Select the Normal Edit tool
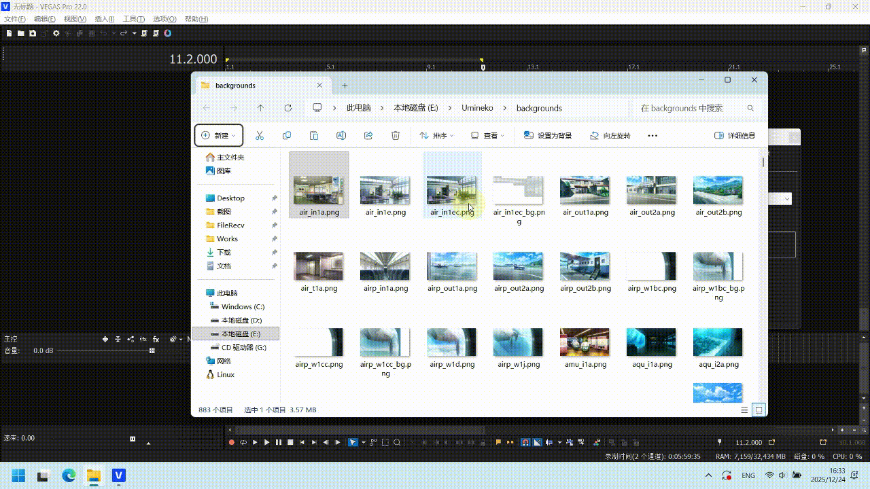The height and width of the screenshot is (489, 870). point(351,441)
